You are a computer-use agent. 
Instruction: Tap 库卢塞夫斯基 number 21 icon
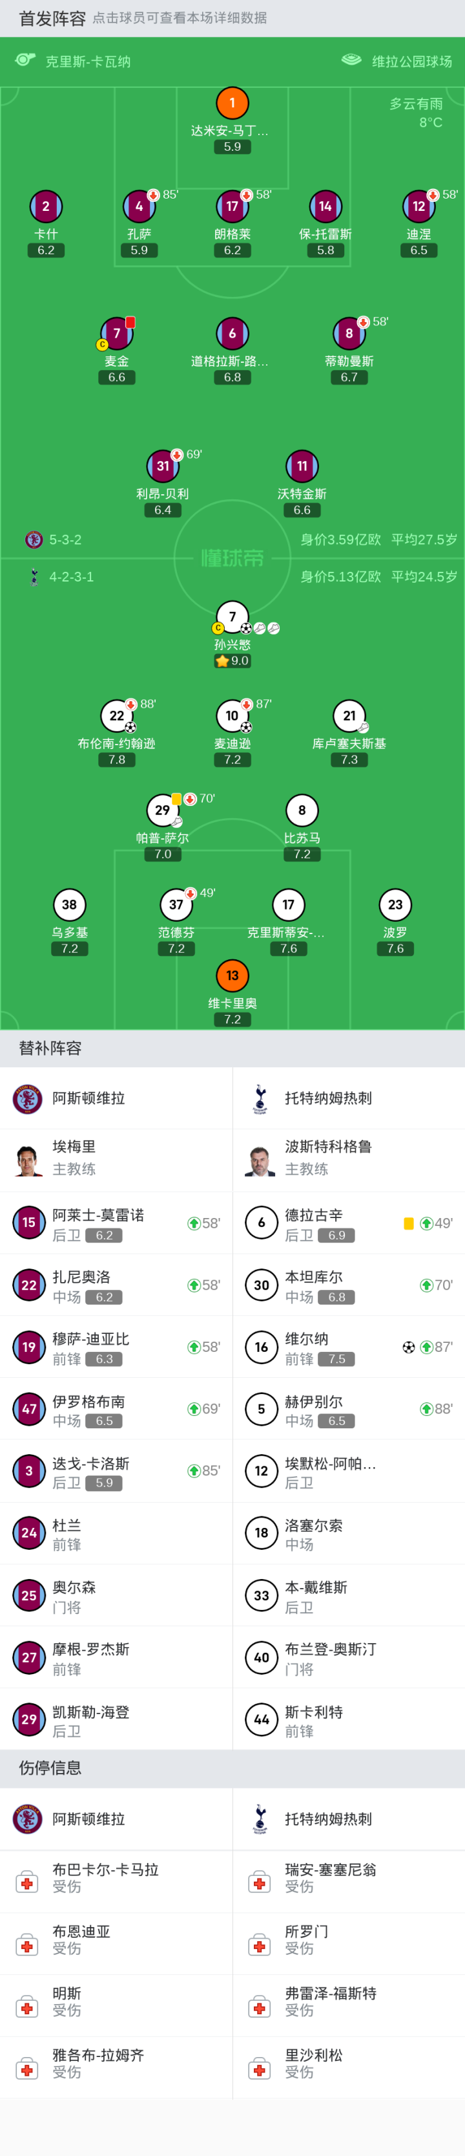pyautogui.click(x=349, y=715)
